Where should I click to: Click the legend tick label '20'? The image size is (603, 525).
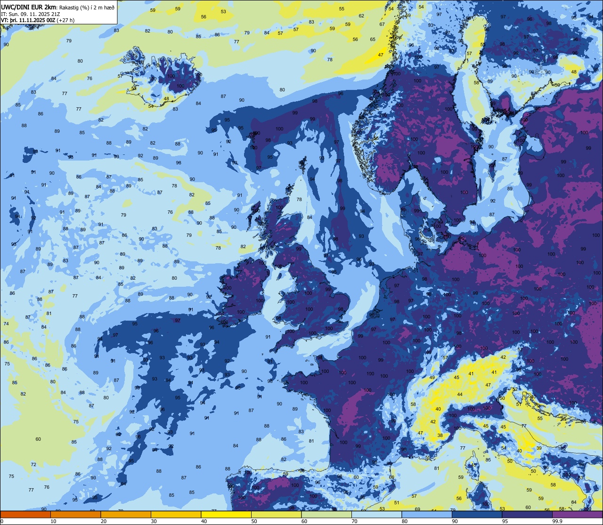[x=104, y=521]
